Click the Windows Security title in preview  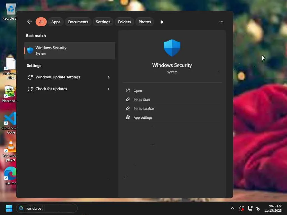[172, 65]
